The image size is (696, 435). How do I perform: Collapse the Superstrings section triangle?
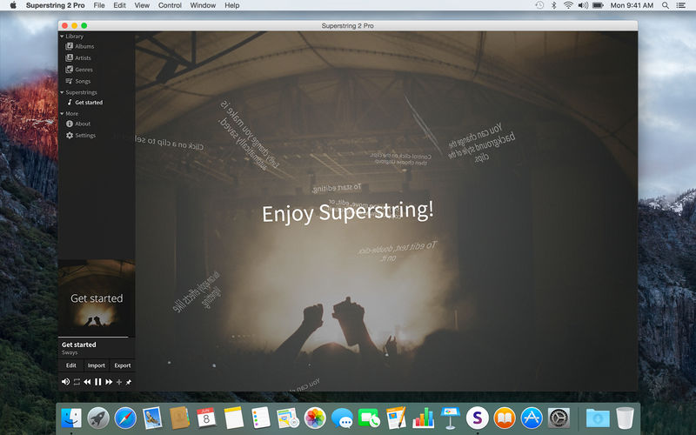[x=62, y=92]
